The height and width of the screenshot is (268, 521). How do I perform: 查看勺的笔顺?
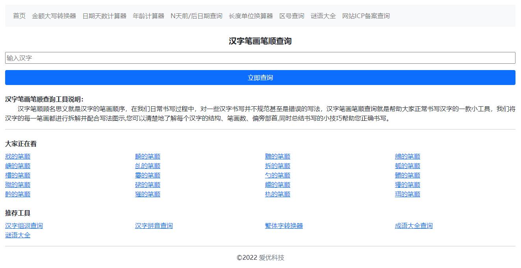point(278,175)
